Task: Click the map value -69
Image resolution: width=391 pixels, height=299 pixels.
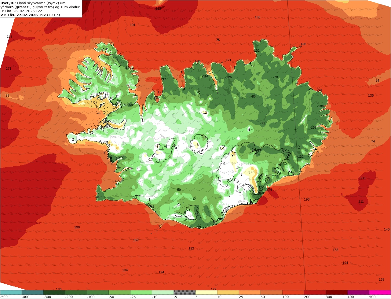Action: (x=127, y=68)
